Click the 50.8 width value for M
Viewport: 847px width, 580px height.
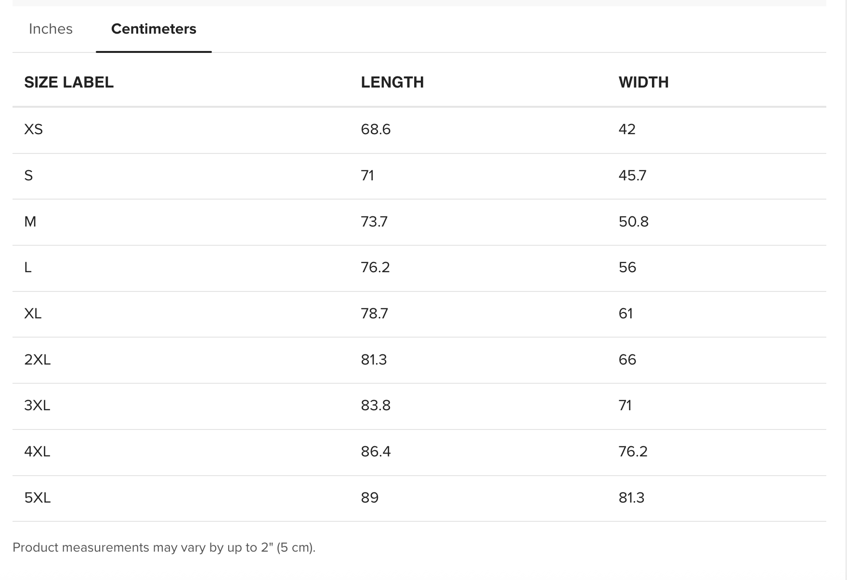click(x=634, y=222)
